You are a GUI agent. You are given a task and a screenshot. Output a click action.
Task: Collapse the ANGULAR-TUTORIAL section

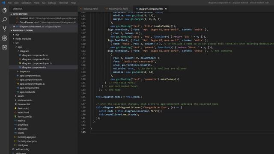coord(23,30)
